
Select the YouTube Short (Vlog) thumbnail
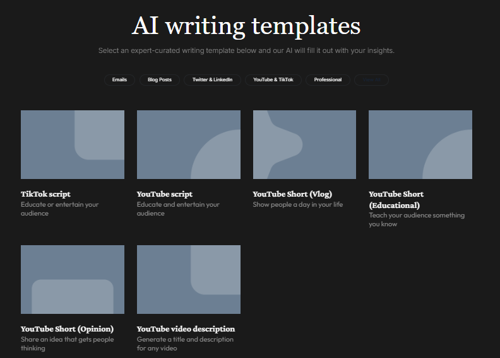304,144
